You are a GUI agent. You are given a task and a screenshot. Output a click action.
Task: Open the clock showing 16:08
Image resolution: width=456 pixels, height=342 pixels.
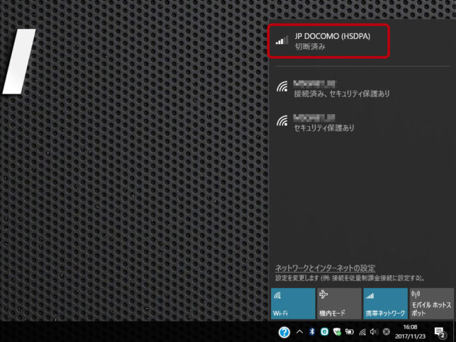410,332
